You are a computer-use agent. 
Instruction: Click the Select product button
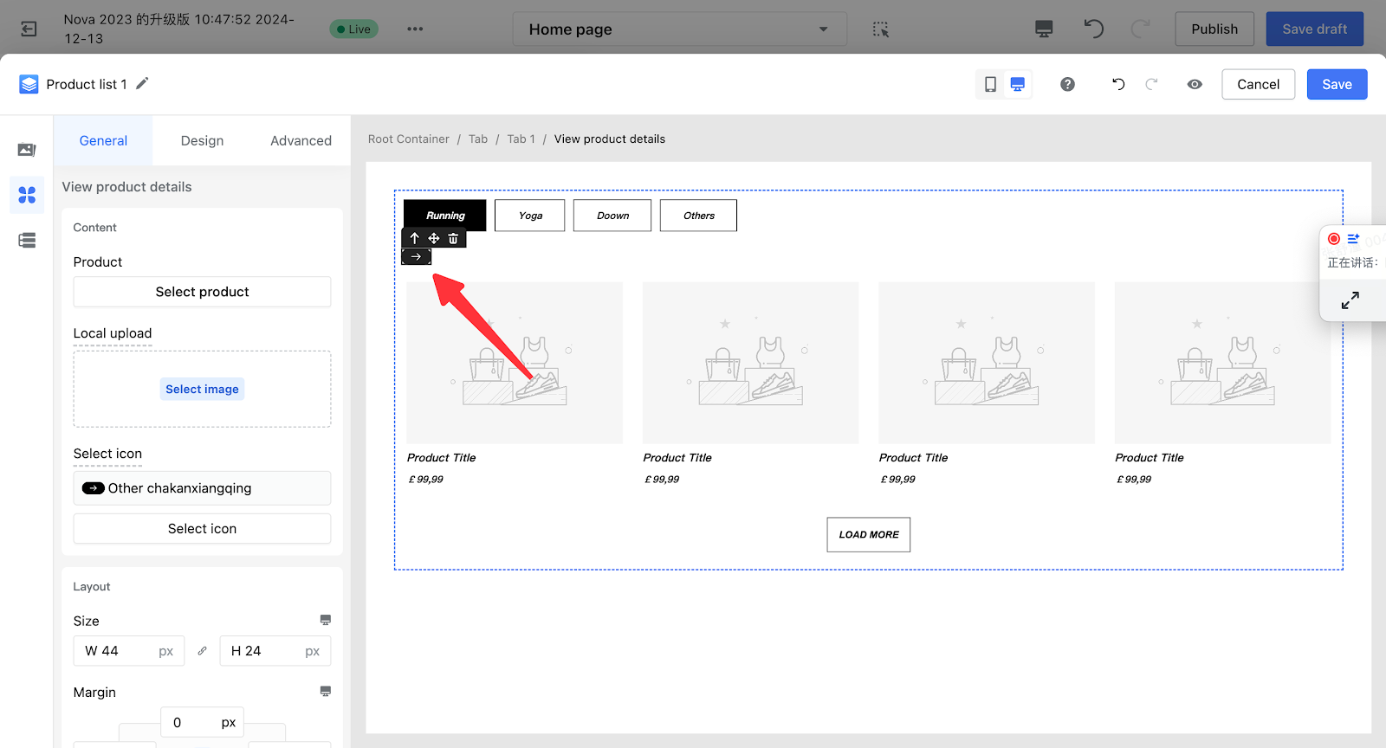click(202, 292)
